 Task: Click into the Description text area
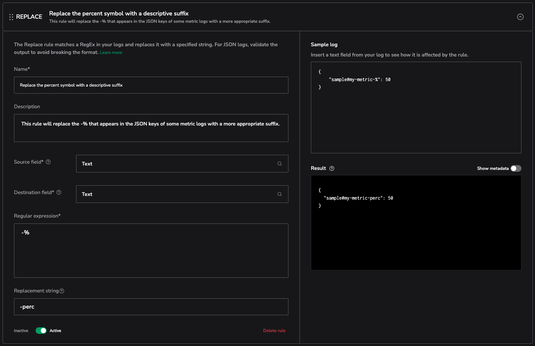[151, 128]
